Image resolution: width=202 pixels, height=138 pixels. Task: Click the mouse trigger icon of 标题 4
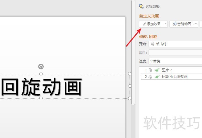click(x=150, y=76)
